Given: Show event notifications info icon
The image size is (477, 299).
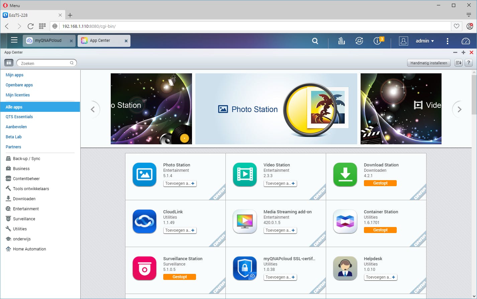Looking at the screenshot, I should 378,41.
